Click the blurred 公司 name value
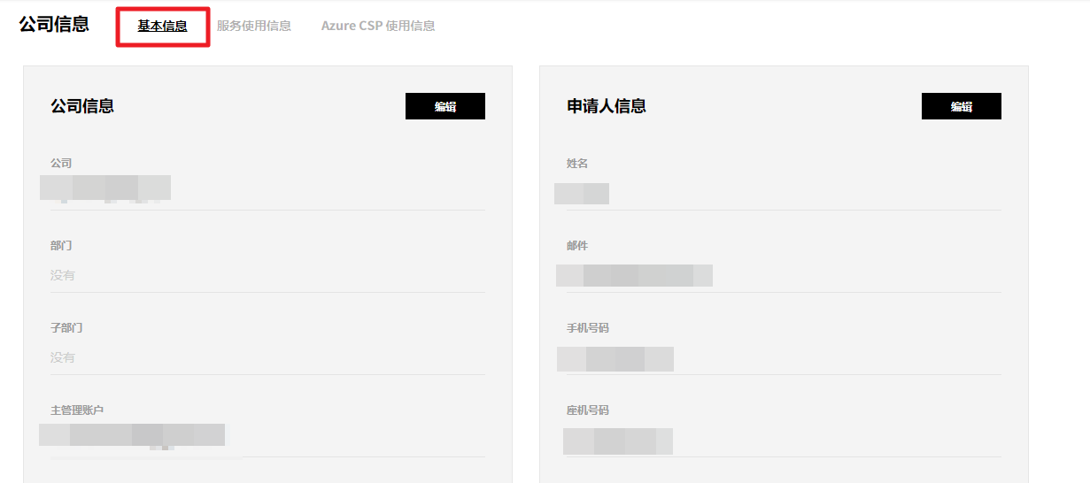The width and height of the screenshot is (1090, 483). (x=106, y=188)
